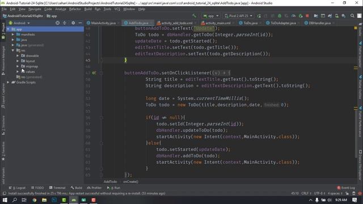363x204 pixels.
Task: Click the Debug app bug icon
Action: coord(280,16)
